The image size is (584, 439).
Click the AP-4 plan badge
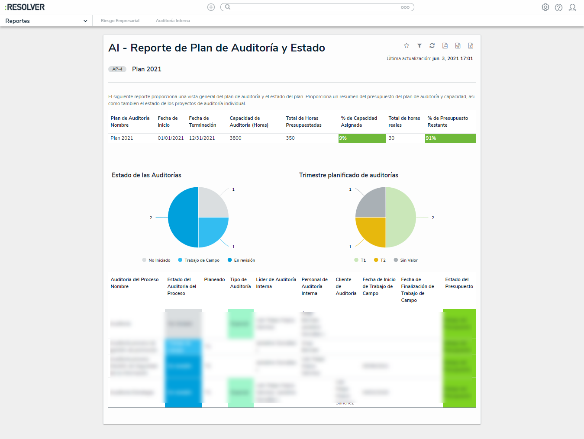[117, 69]
